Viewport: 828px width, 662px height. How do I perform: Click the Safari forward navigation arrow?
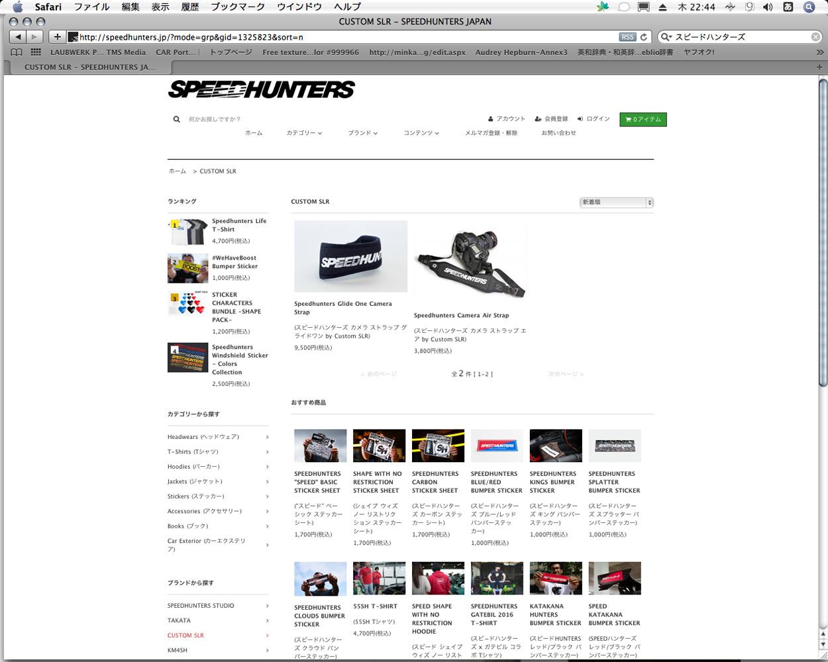(x=34, y=37)
